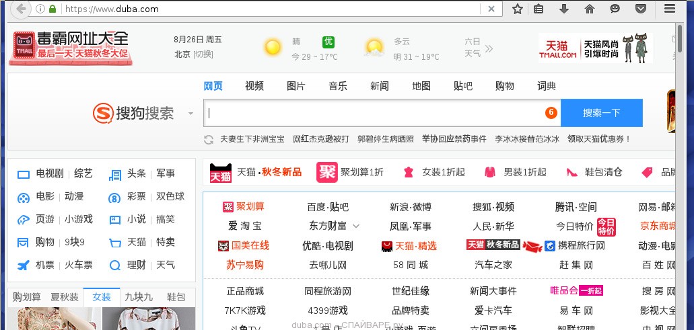This screenshot has height=330, width=694.
Task: Clear the URL with the X button
Action: point(491,9)
